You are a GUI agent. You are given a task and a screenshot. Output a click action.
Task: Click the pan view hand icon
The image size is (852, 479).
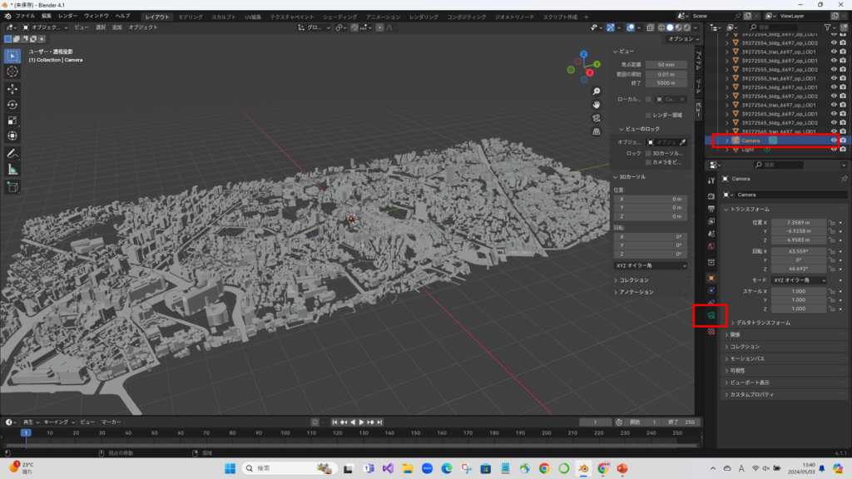(x=597, y=104)
